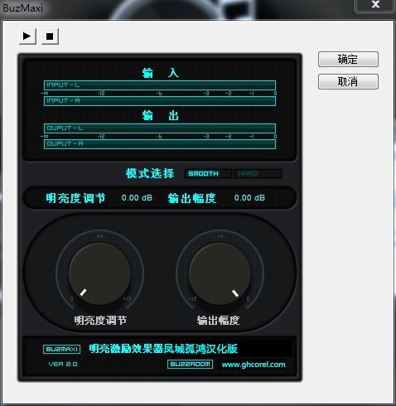Click the Play preview button
396x406 pixels.
[27, 36]
